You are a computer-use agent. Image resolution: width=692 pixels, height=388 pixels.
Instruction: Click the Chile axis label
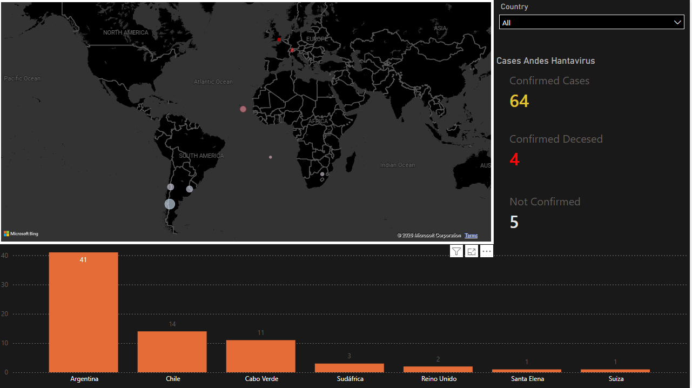[x=173, y=379]
